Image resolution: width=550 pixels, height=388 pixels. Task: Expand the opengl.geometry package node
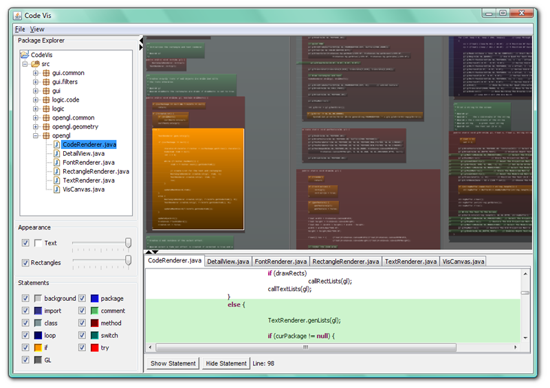(36, 127)
